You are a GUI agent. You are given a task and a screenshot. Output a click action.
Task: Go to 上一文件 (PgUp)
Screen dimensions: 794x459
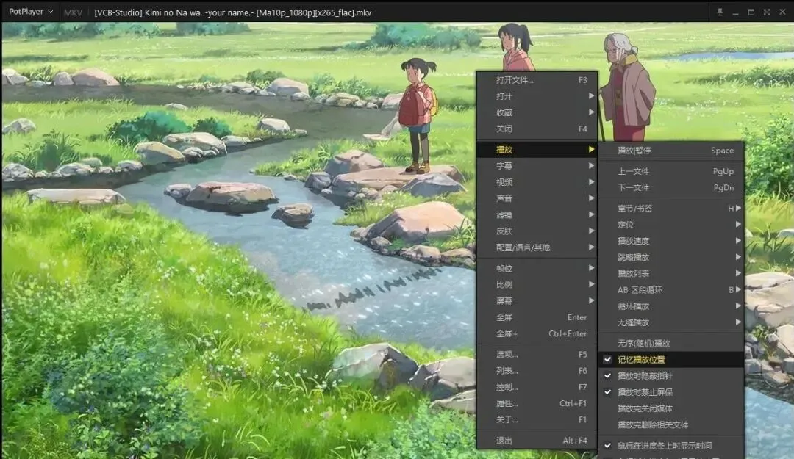(x=671, y=171)
